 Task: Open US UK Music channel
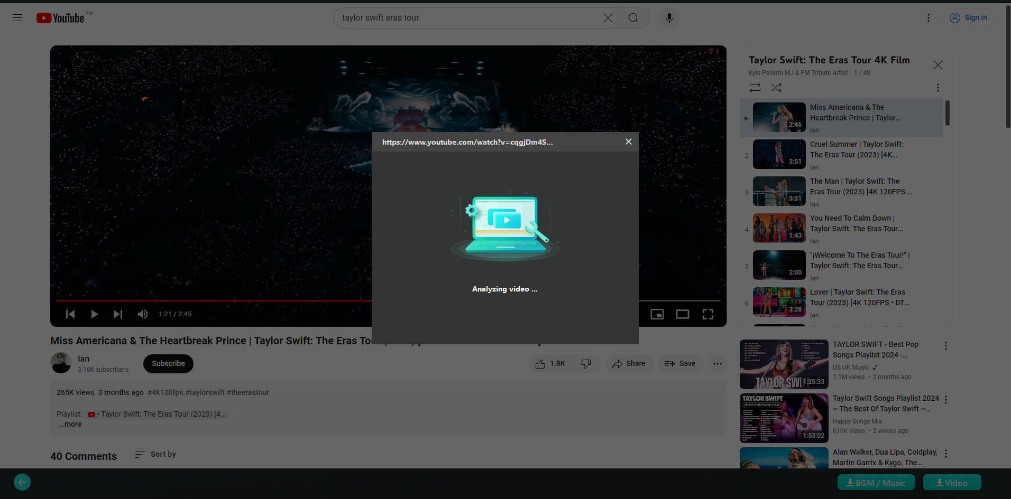tap(851, 368)
